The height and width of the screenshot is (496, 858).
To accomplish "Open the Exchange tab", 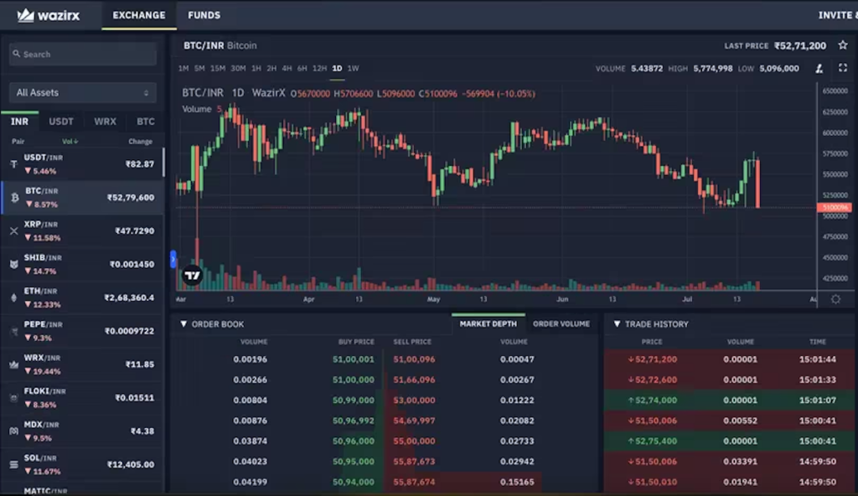I will pyautogui.click(x=139, y=15).
